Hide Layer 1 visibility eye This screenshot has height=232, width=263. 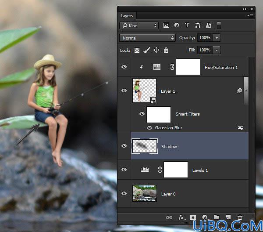coord(124,91)
